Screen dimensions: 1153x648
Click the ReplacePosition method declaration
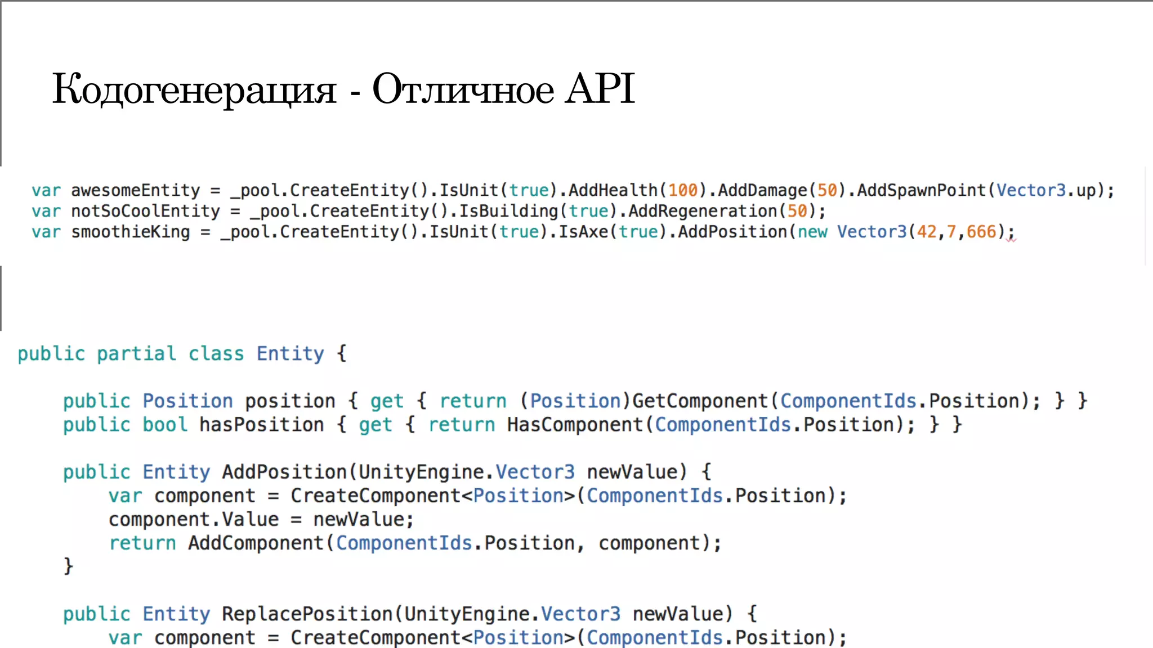click(410, 614)
